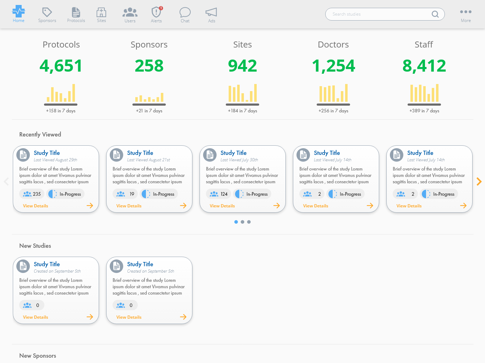This screenshot has height=363, width=485.
Task: Click arrow on second New Studies card
Action: (x=183, y=317)
